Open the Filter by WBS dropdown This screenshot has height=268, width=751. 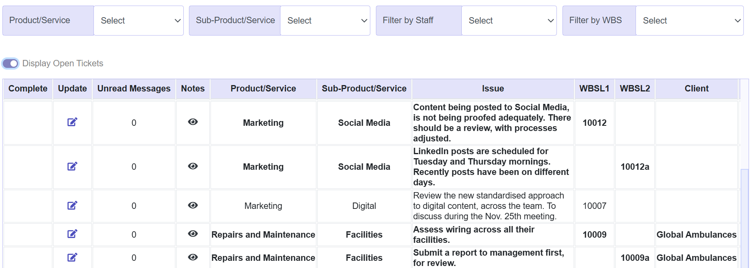[x=689, y=21]
